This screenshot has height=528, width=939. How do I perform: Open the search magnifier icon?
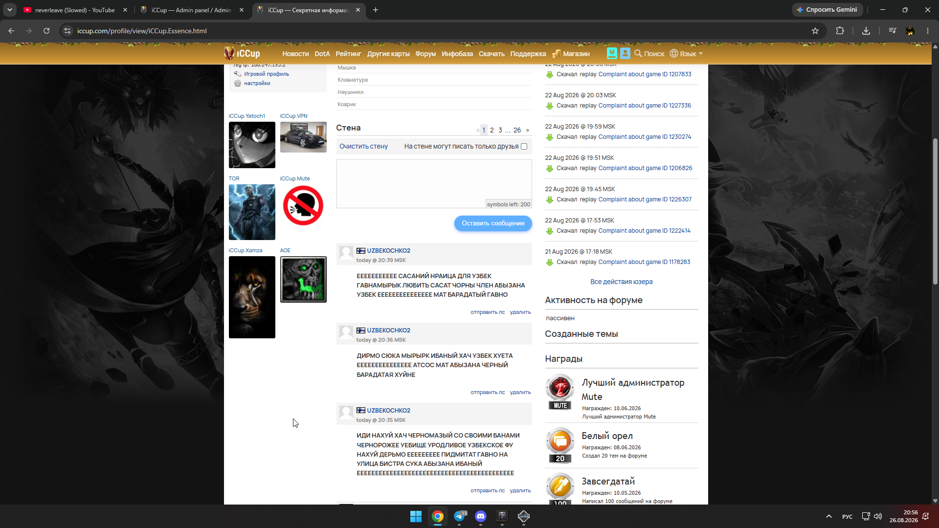point(638,53)
